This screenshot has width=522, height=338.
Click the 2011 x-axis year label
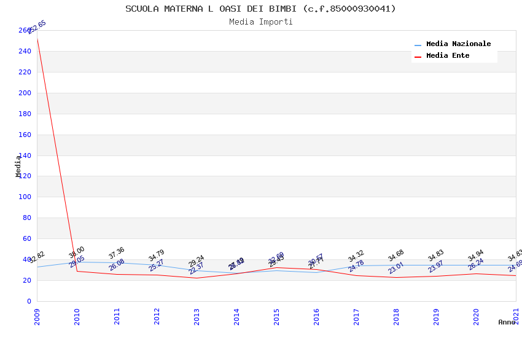[117, 316]
